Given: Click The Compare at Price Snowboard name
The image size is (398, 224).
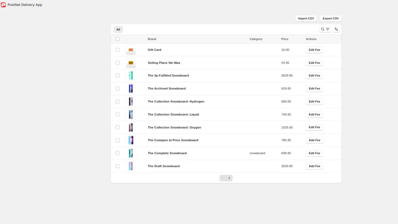Looking at the screenshot, I should click(173, 140).
